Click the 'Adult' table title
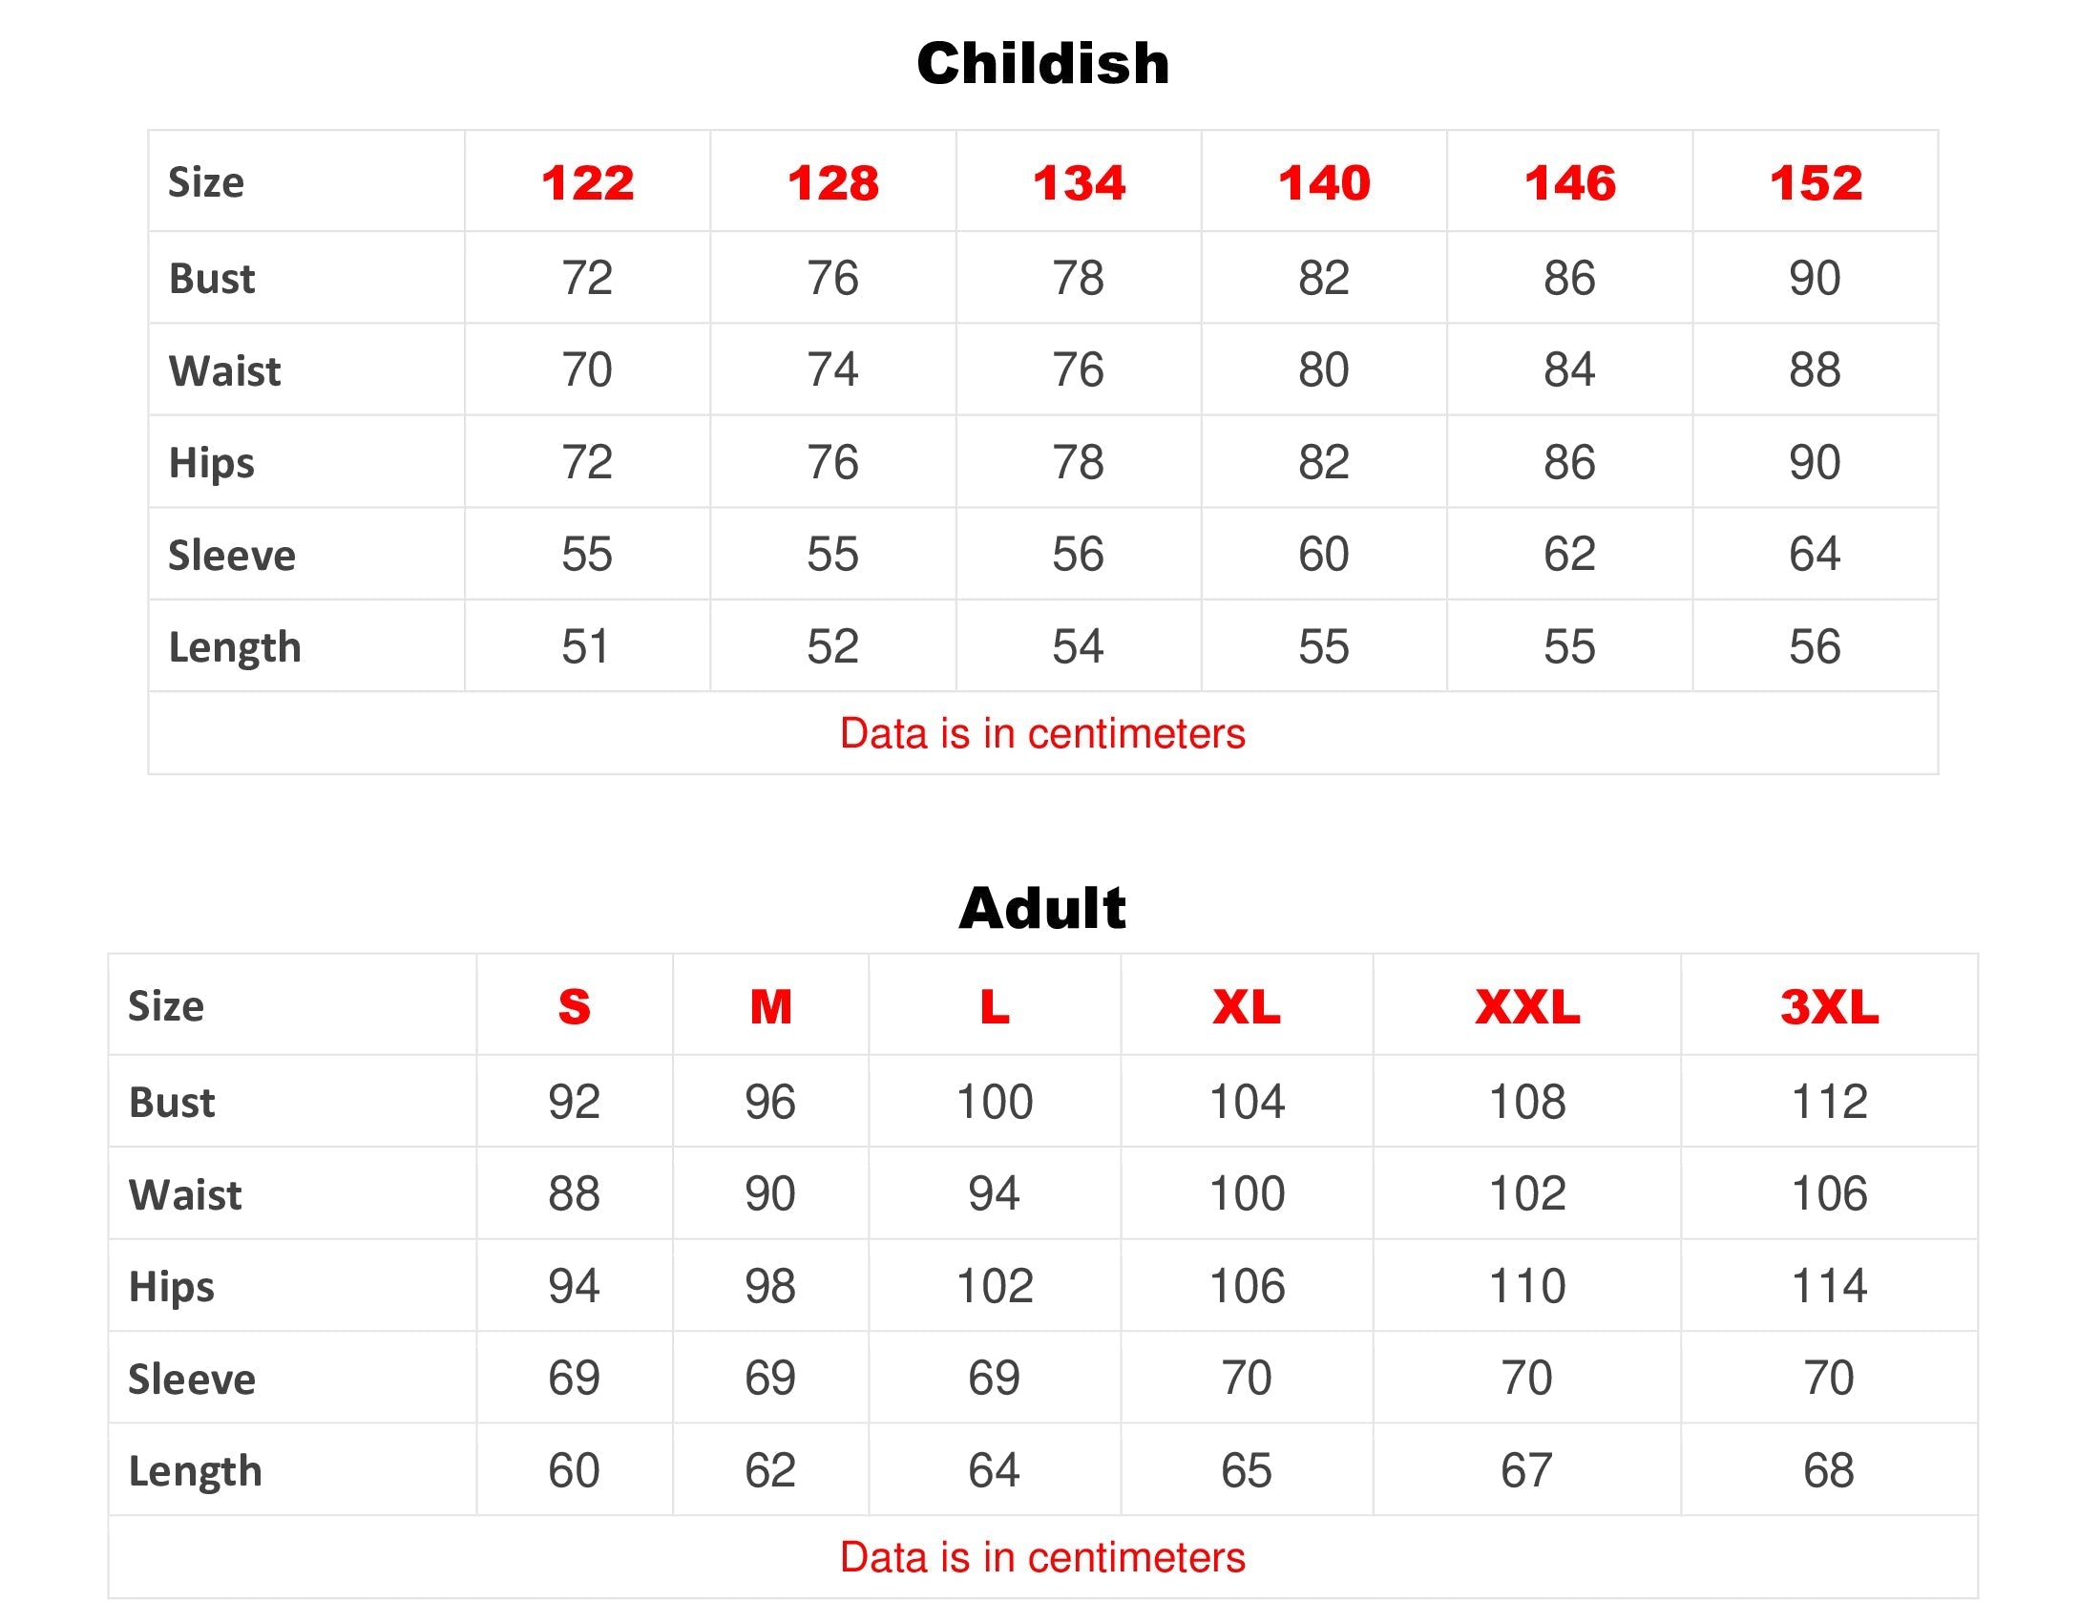Screen dimensions: 2100x1623 click(1042, 908)
